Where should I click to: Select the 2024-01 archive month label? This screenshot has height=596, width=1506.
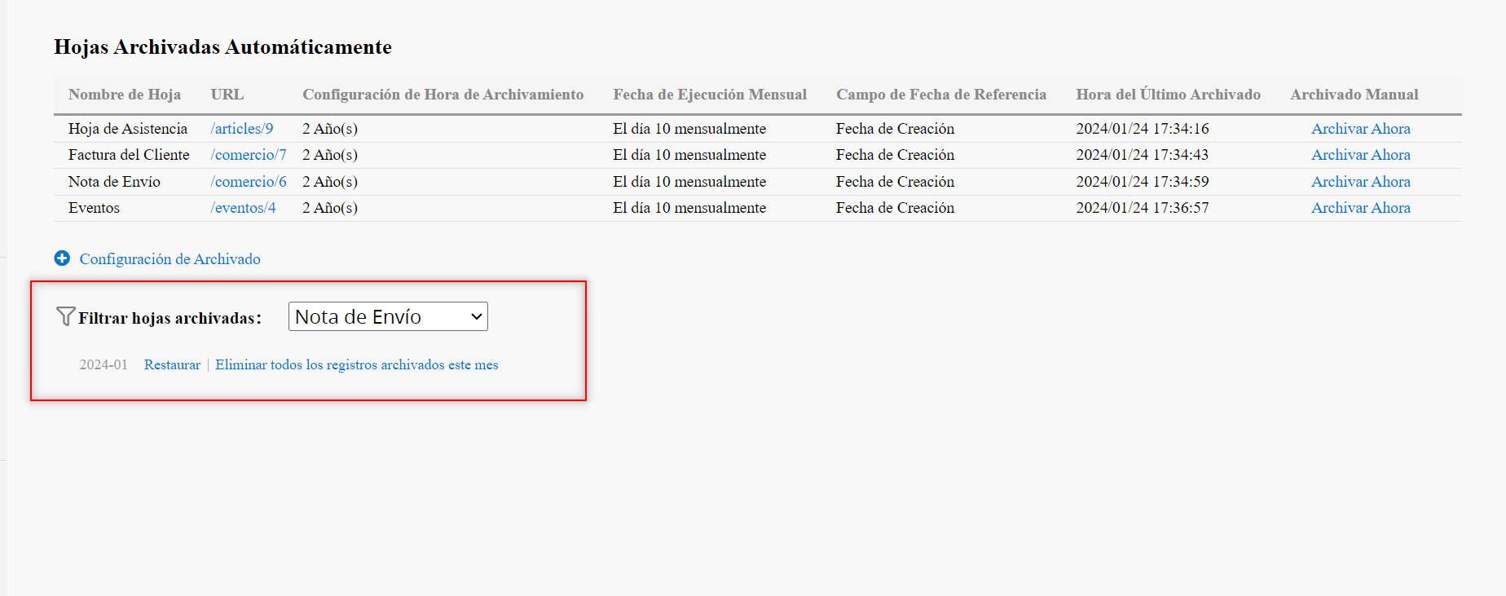click(x=103, y=365)
